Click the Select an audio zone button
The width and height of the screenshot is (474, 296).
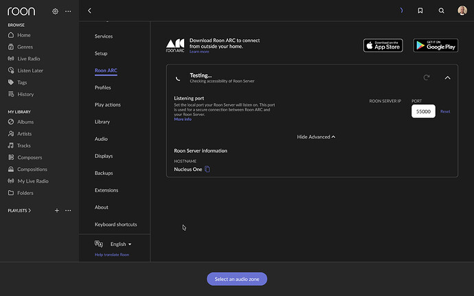tap(237, 279)
